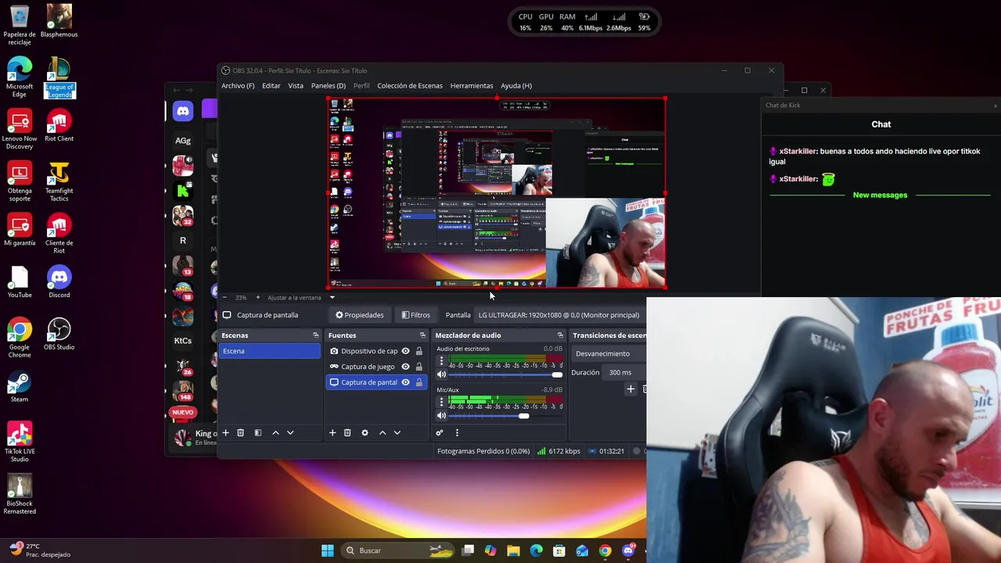1001x563 pixels.
Task: Open options menu for Audio del escritorio
Action: (441, 361)
